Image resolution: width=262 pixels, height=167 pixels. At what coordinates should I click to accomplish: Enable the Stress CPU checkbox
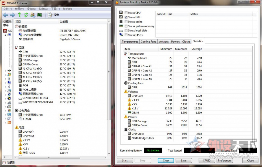point(126,13)
